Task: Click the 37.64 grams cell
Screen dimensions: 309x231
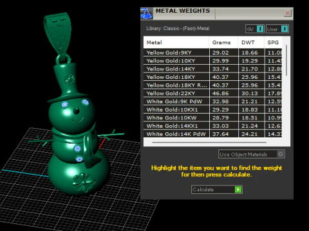Action: point(224,134)
